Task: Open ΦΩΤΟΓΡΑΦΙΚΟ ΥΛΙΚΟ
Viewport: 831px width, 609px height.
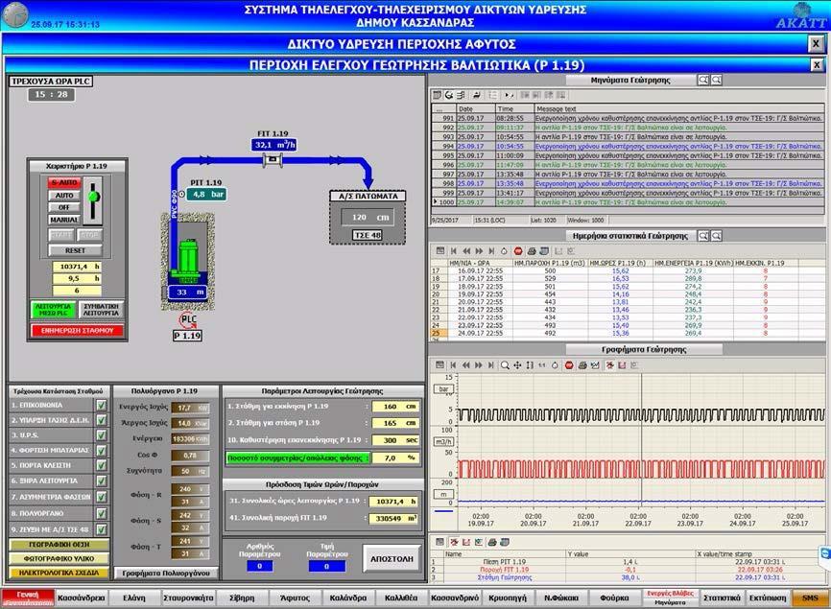Action: (59, 558)
